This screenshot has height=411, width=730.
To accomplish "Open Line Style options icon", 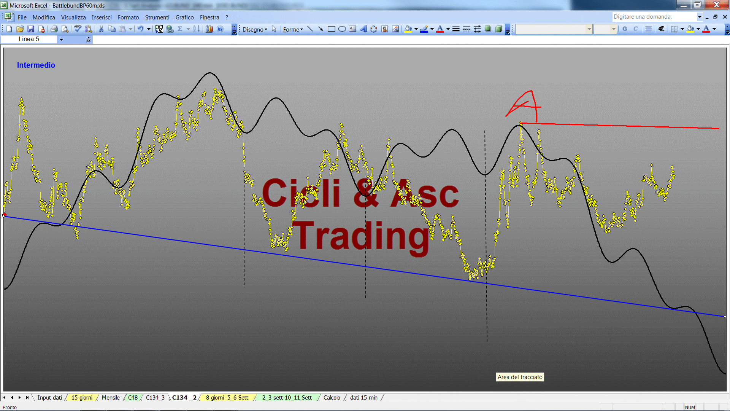I will 456,29.
